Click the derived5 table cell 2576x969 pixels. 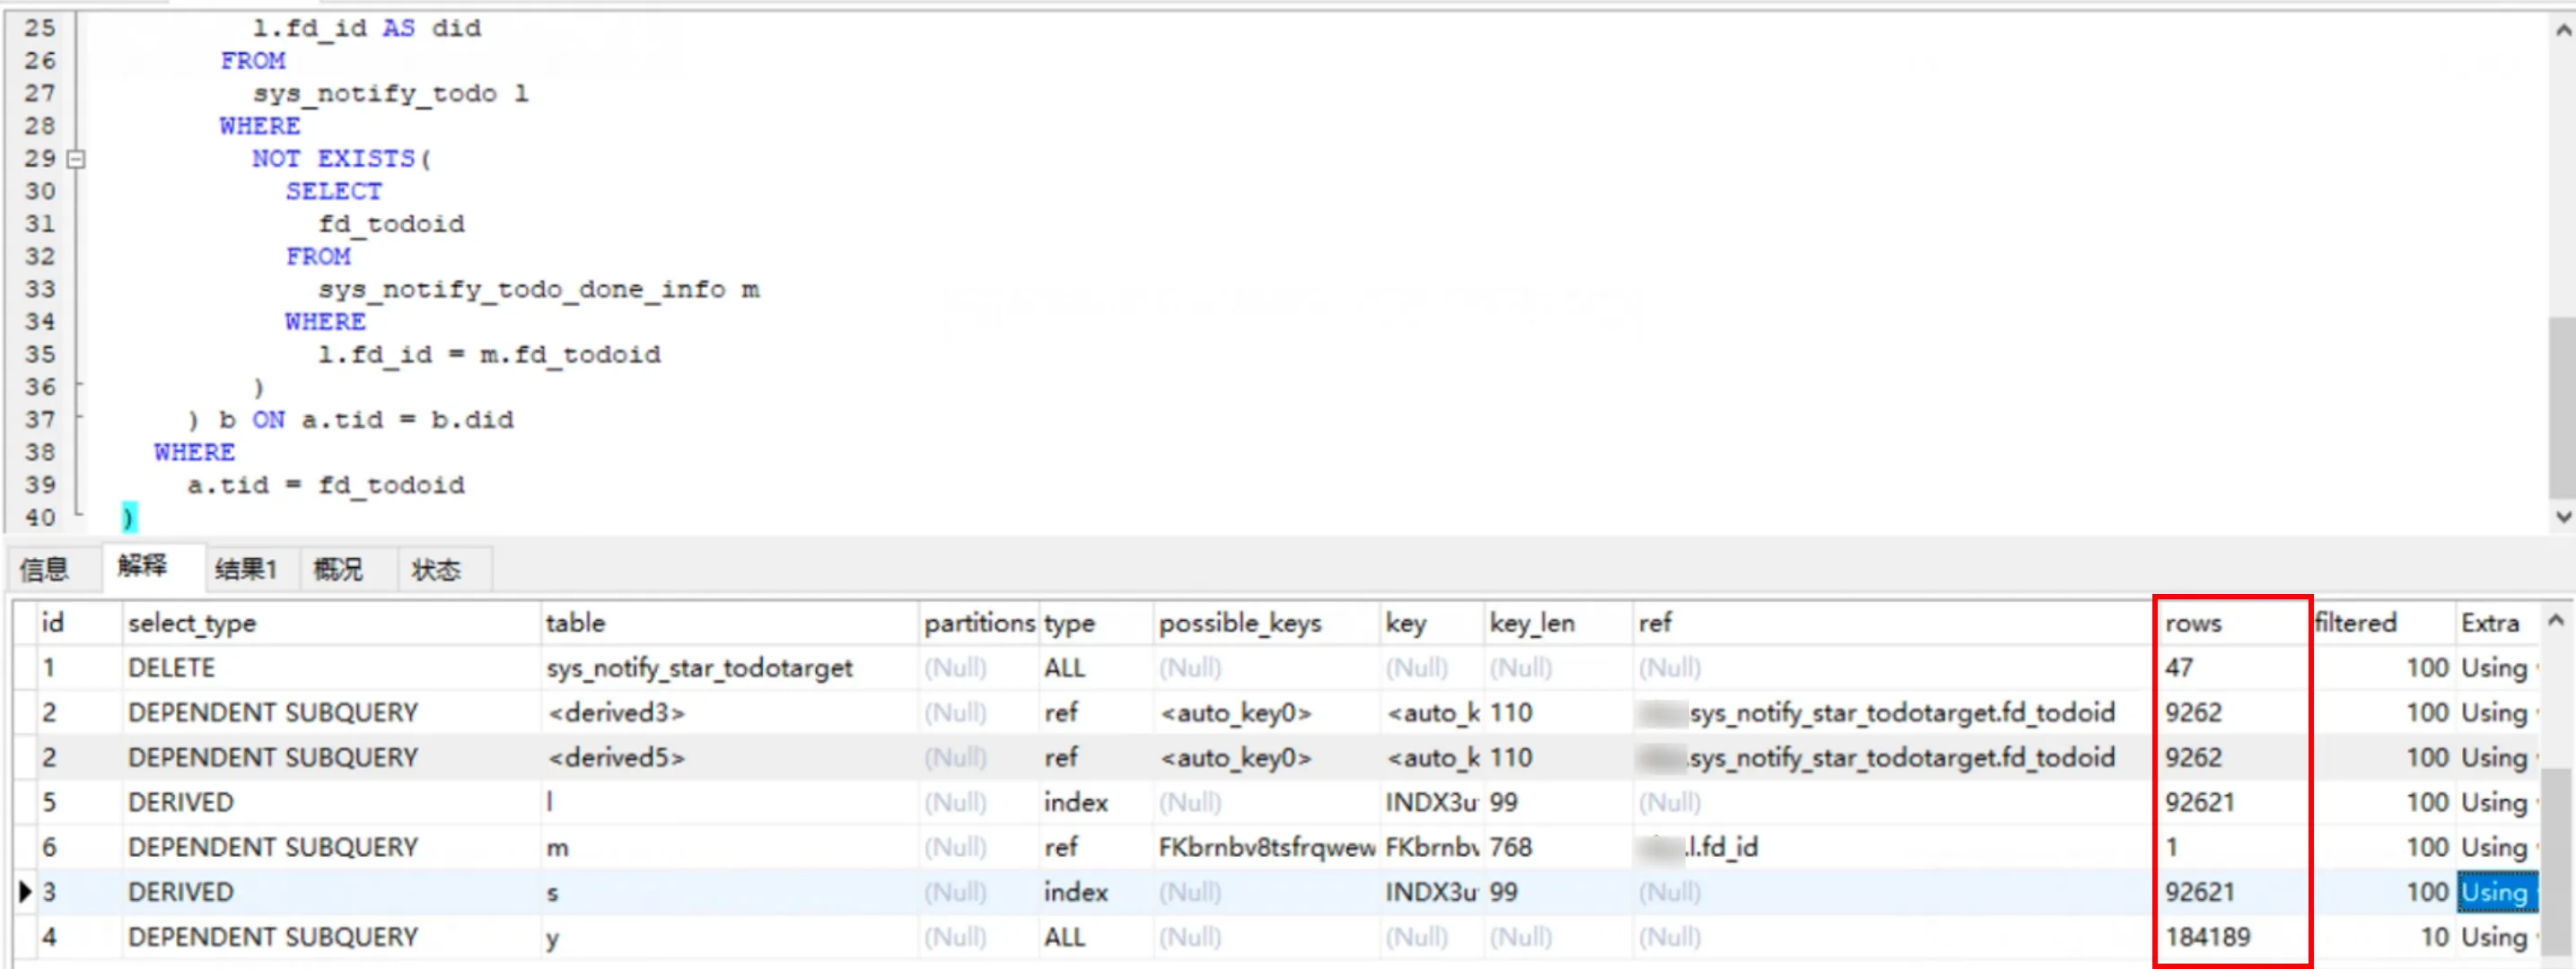[x=616, y=758]
